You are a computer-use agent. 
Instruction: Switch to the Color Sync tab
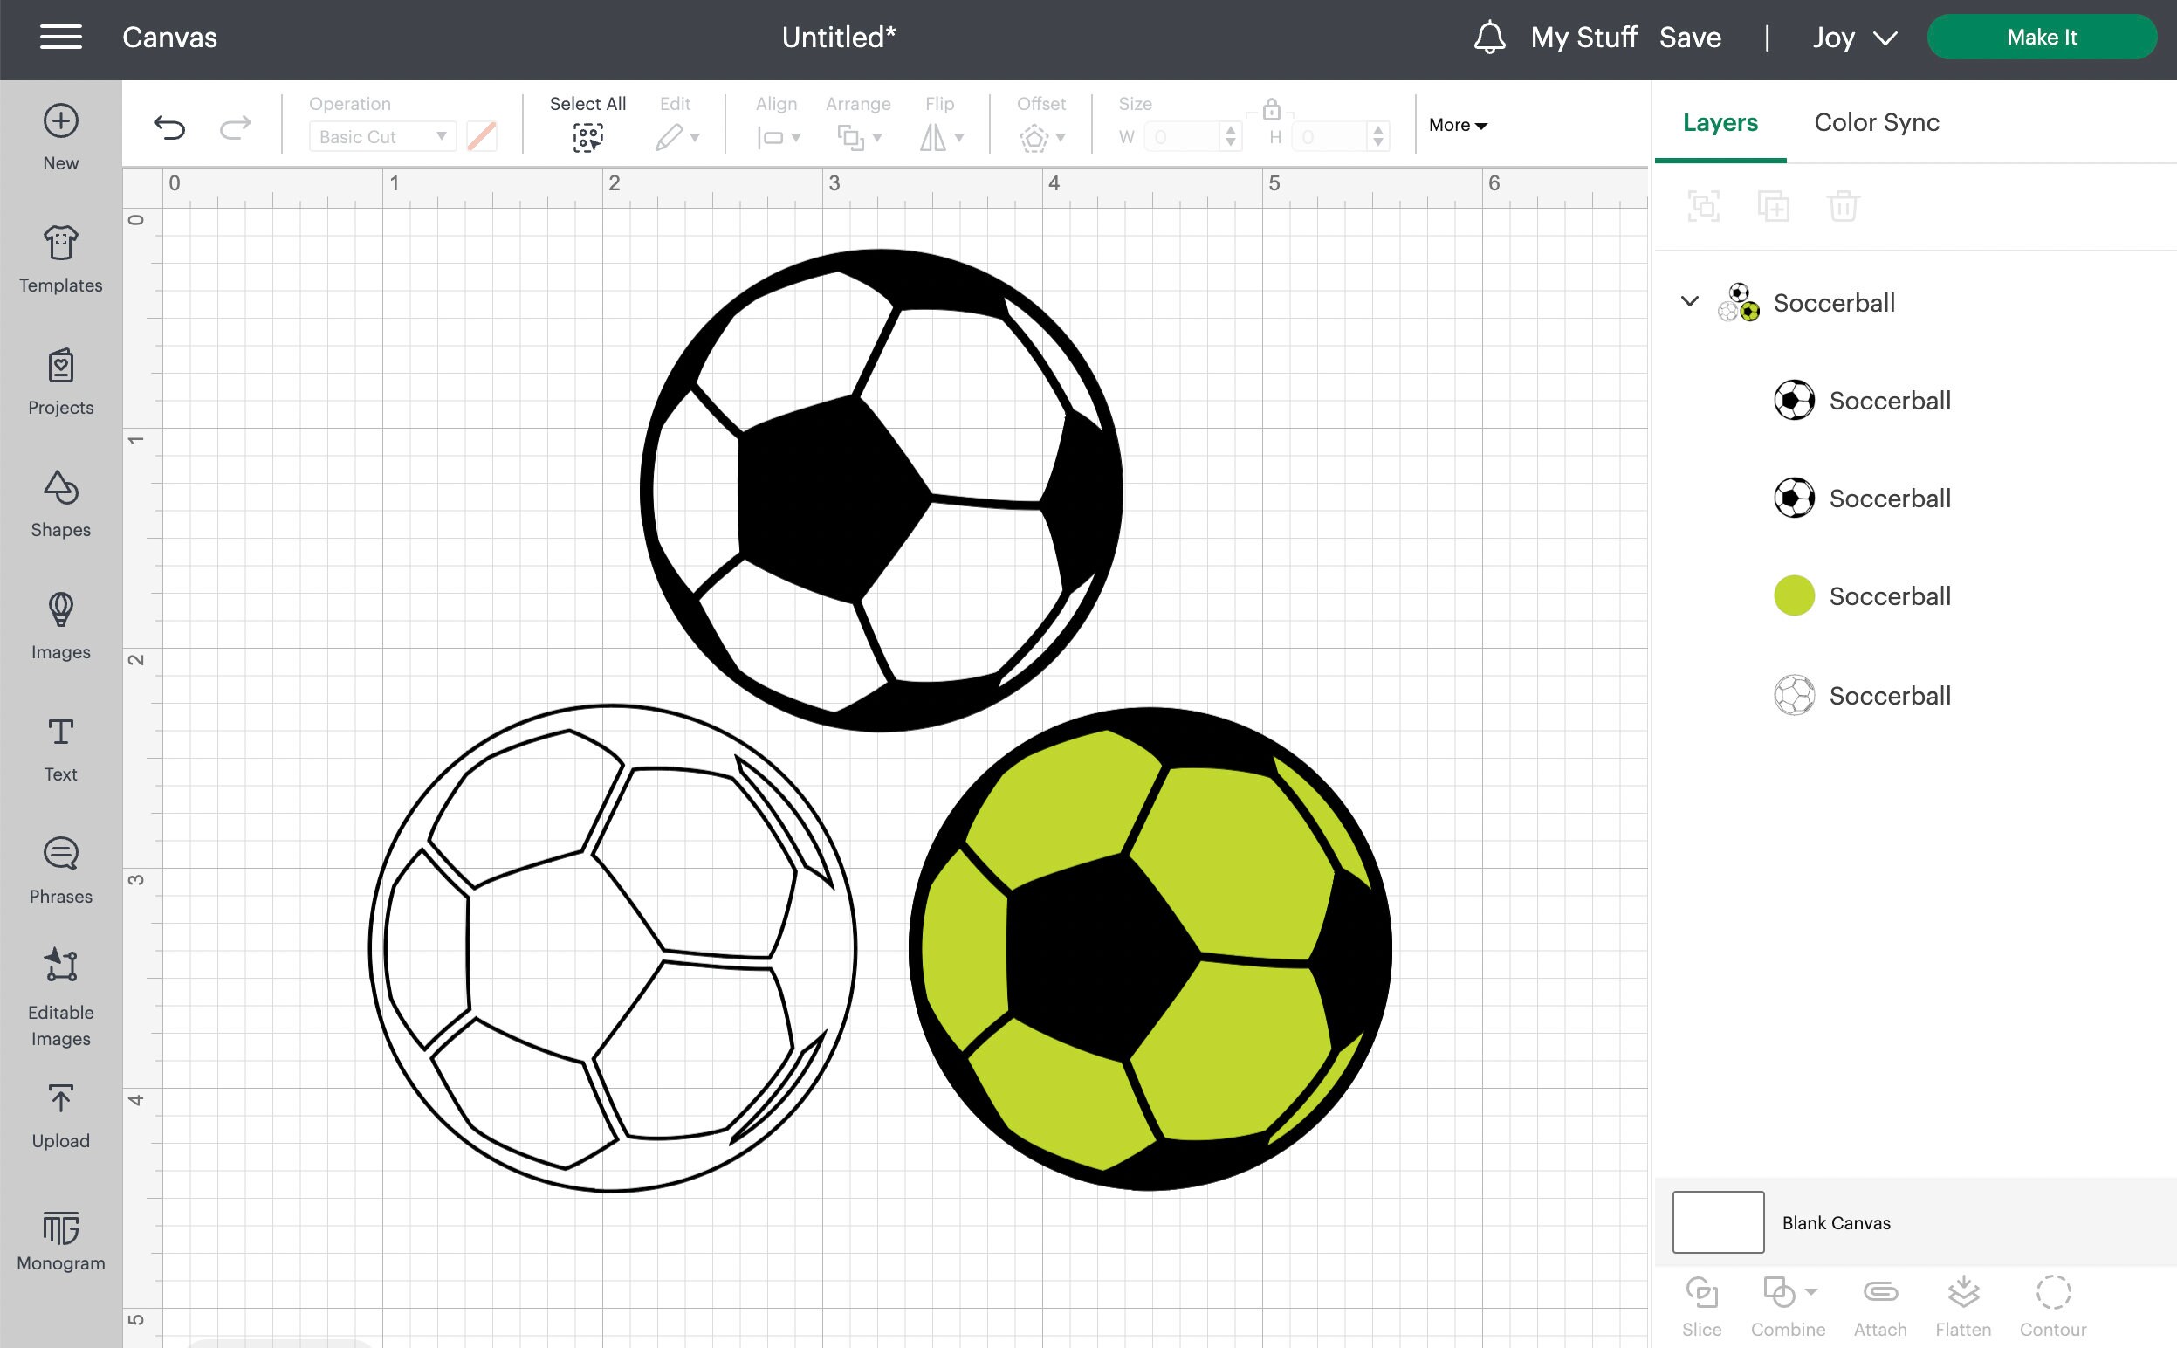(1875, 122)
